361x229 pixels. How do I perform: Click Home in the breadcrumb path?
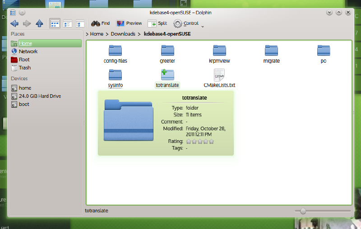[97, 34]
